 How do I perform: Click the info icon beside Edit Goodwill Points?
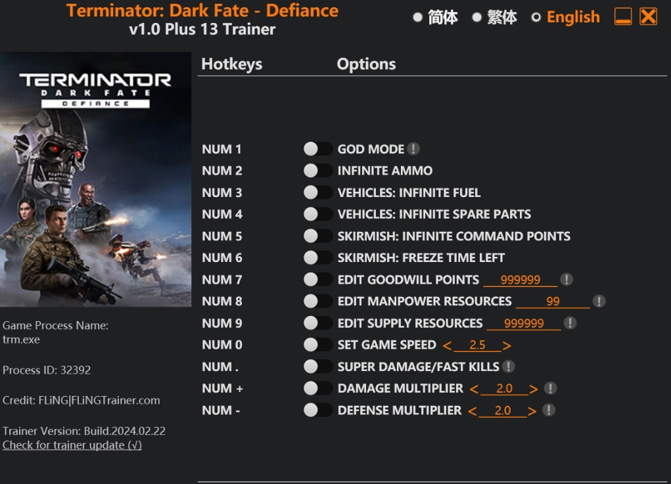567,280
